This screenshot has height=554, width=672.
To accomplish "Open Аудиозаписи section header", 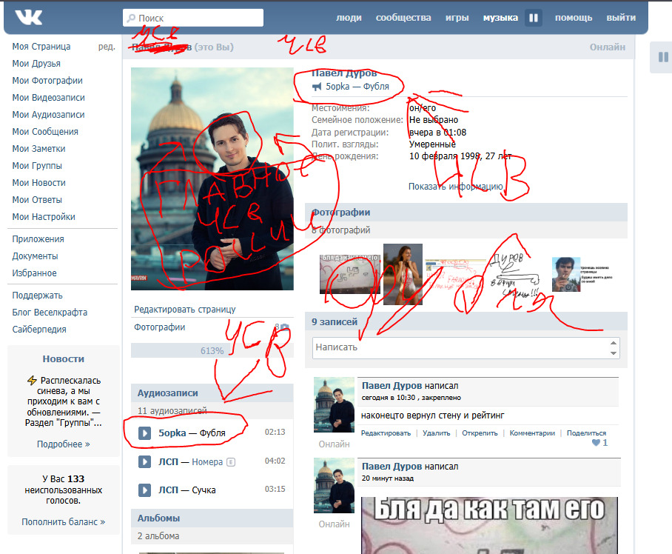I will [x=167, y=393].
